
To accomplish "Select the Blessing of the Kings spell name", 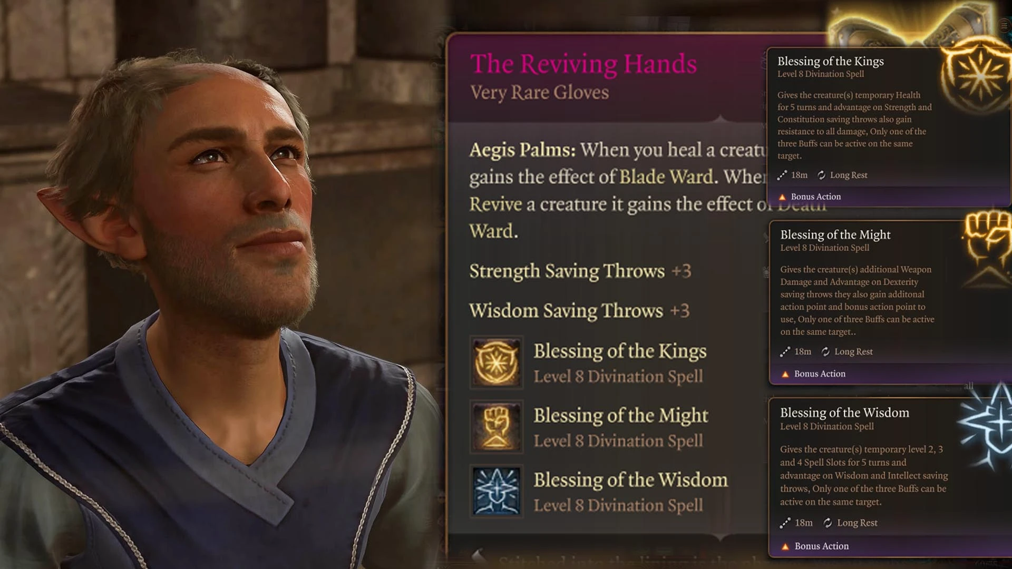I will [x=620, y=351].
